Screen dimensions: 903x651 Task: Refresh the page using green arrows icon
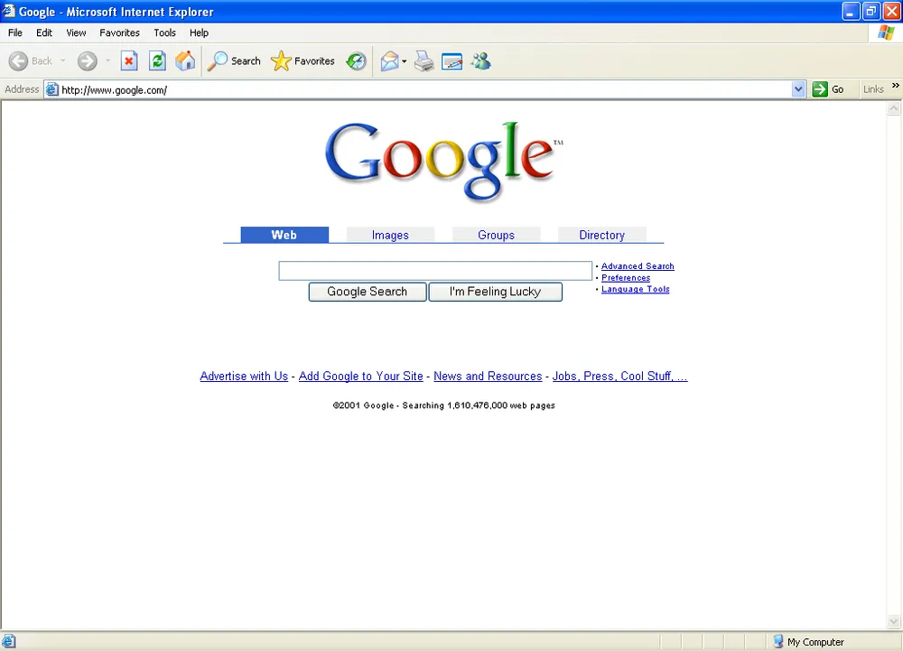(x=157, y=61)
